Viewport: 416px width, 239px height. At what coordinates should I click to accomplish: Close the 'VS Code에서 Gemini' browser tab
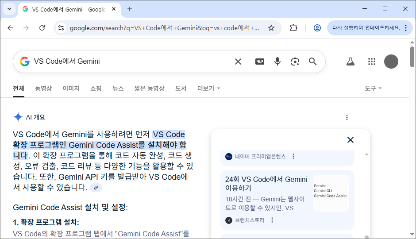pyautogui.click(x=114, y=9)
